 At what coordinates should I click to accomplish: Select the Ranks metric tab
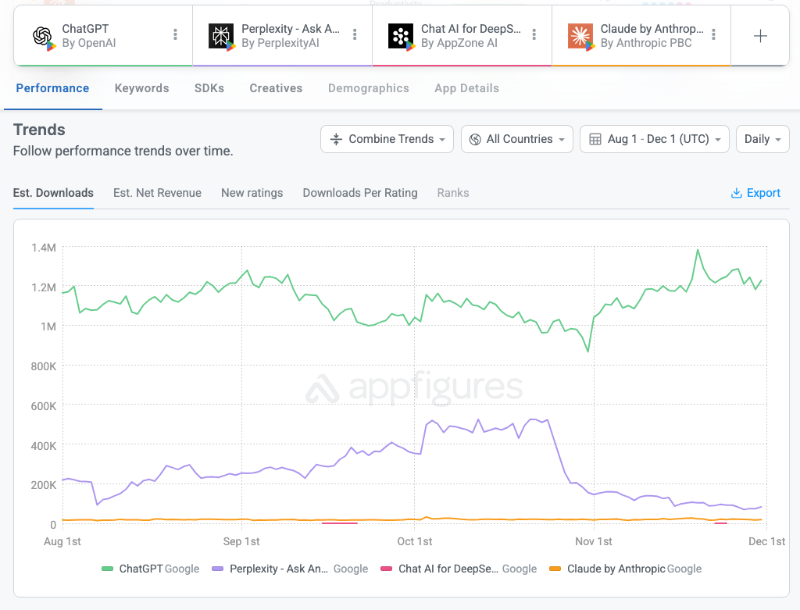[453, 193]
